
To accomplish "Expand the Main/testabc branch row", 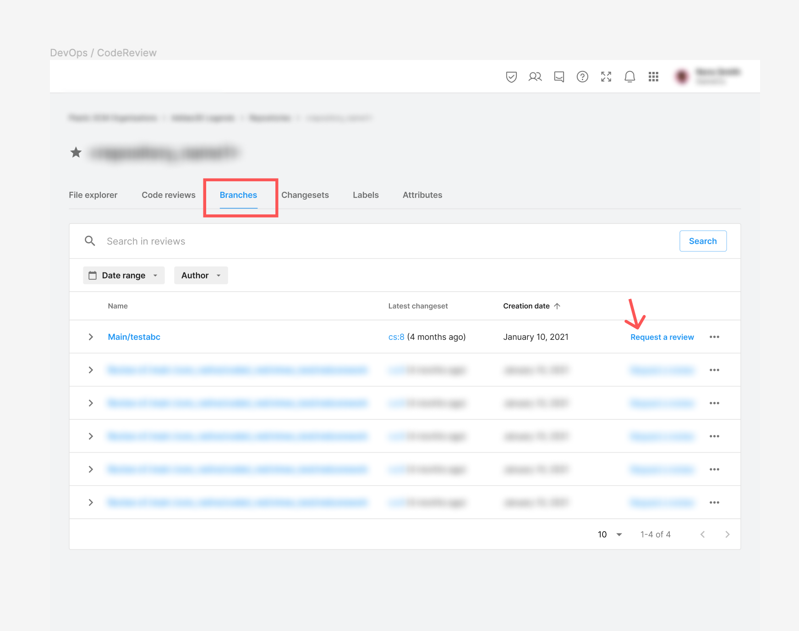I will 91,337.
